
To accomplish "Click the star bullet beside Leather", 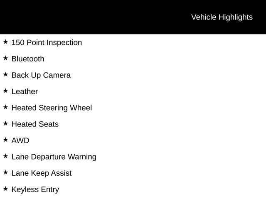I will click(5, 91).
